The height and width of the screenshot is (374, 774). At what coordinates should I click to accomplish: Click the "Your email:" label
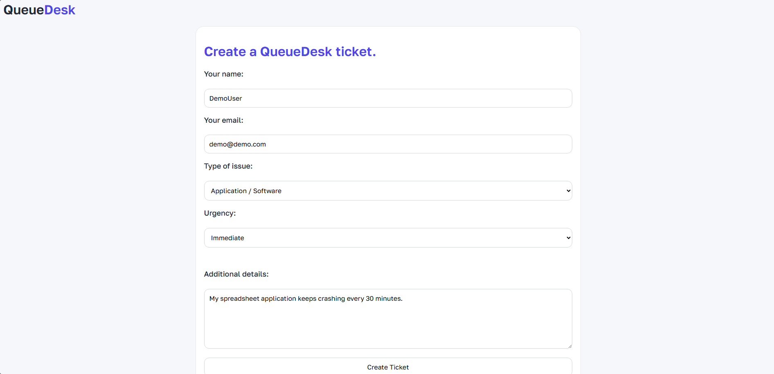click(x=223, y=120)
